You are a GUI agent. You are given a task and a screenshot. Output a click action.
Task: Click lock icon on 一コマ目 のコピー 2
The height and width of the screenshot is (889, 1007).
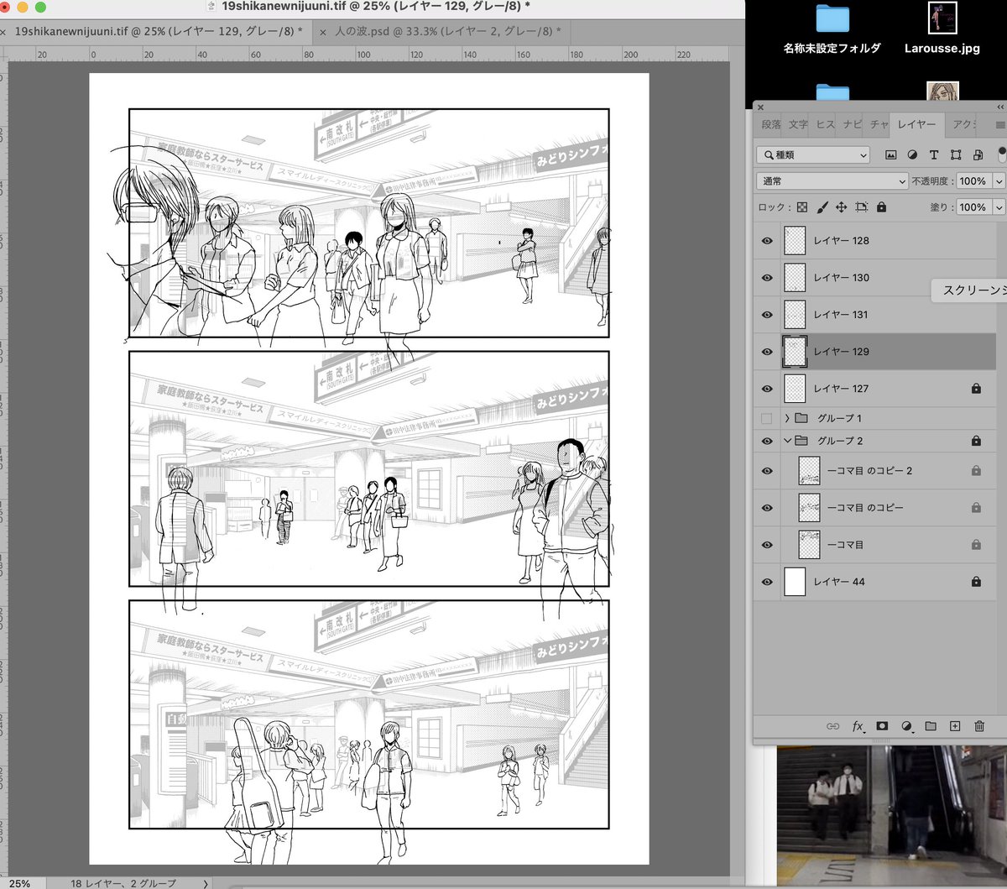(x=976, y=471)
